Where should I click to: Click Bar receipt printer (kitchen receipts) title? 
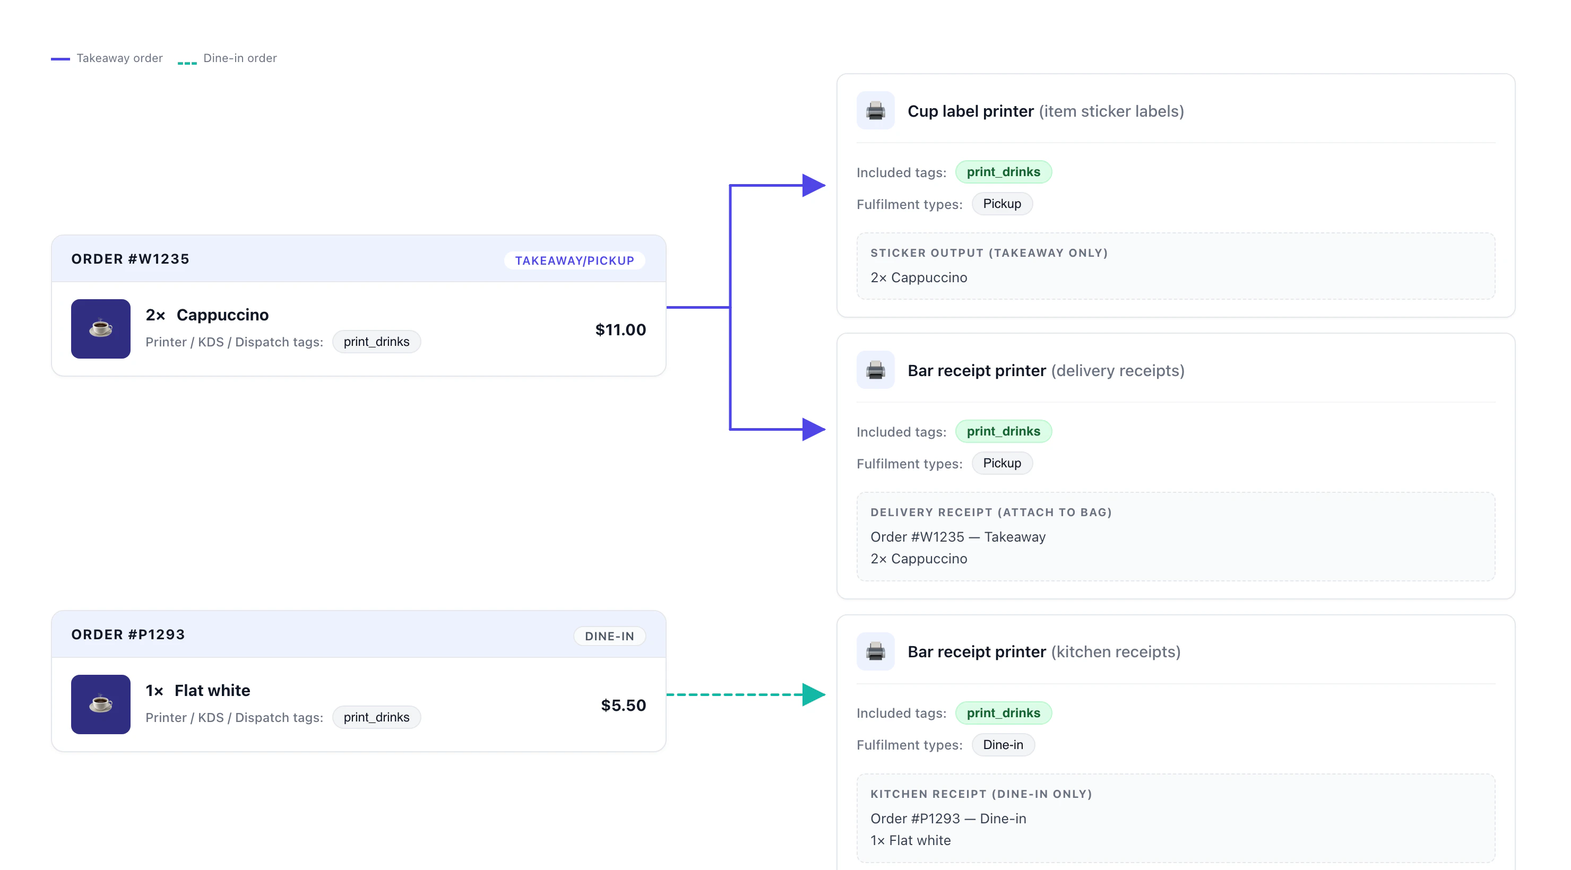(x=1044, y=652)
